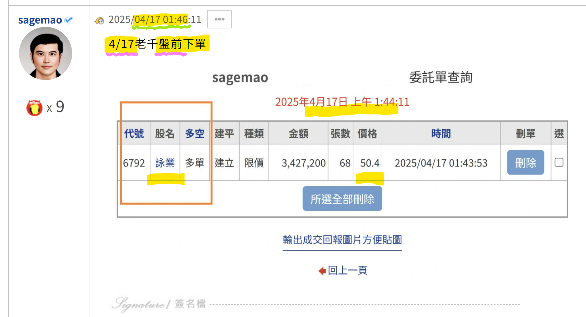Click the 回上一頁 back link
Image resolution: width=586 pixels, height=317 pixels.
pyautogui.click(x=347, y=270)
